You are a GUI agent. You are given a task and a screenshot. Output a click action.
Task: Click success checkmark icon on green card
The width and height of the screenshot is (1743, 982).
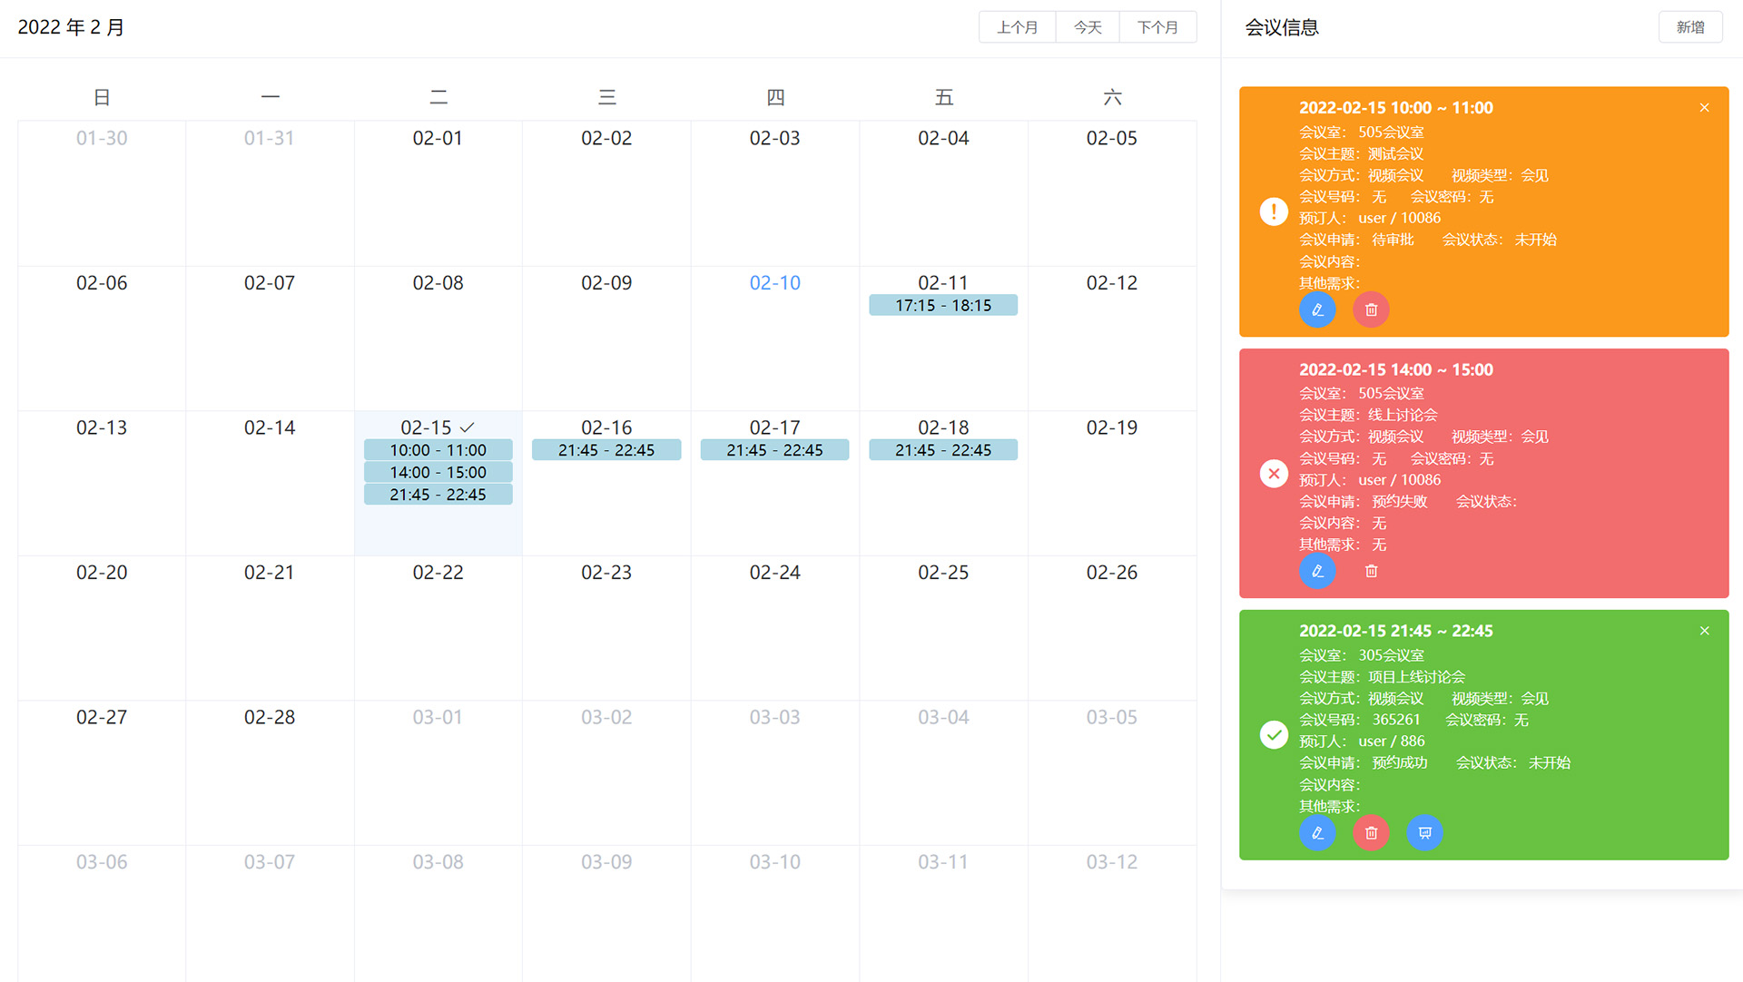pyautogui.click(x=1274, y=734)
